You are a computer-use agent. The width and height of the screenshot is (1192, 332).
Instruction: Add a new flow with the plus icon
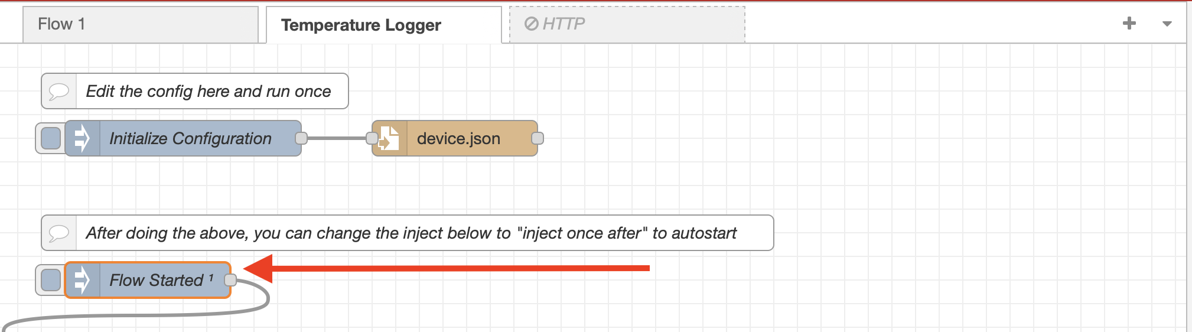point(1129,24)
